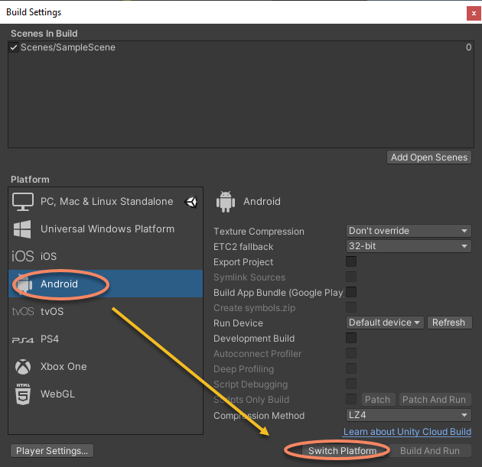This screenshot has width=482, height=467.
Task: Tick the Development Build checkbox
Action: coord(351,338)
